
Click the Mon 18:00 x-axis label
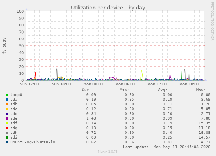tap(189, 84)
